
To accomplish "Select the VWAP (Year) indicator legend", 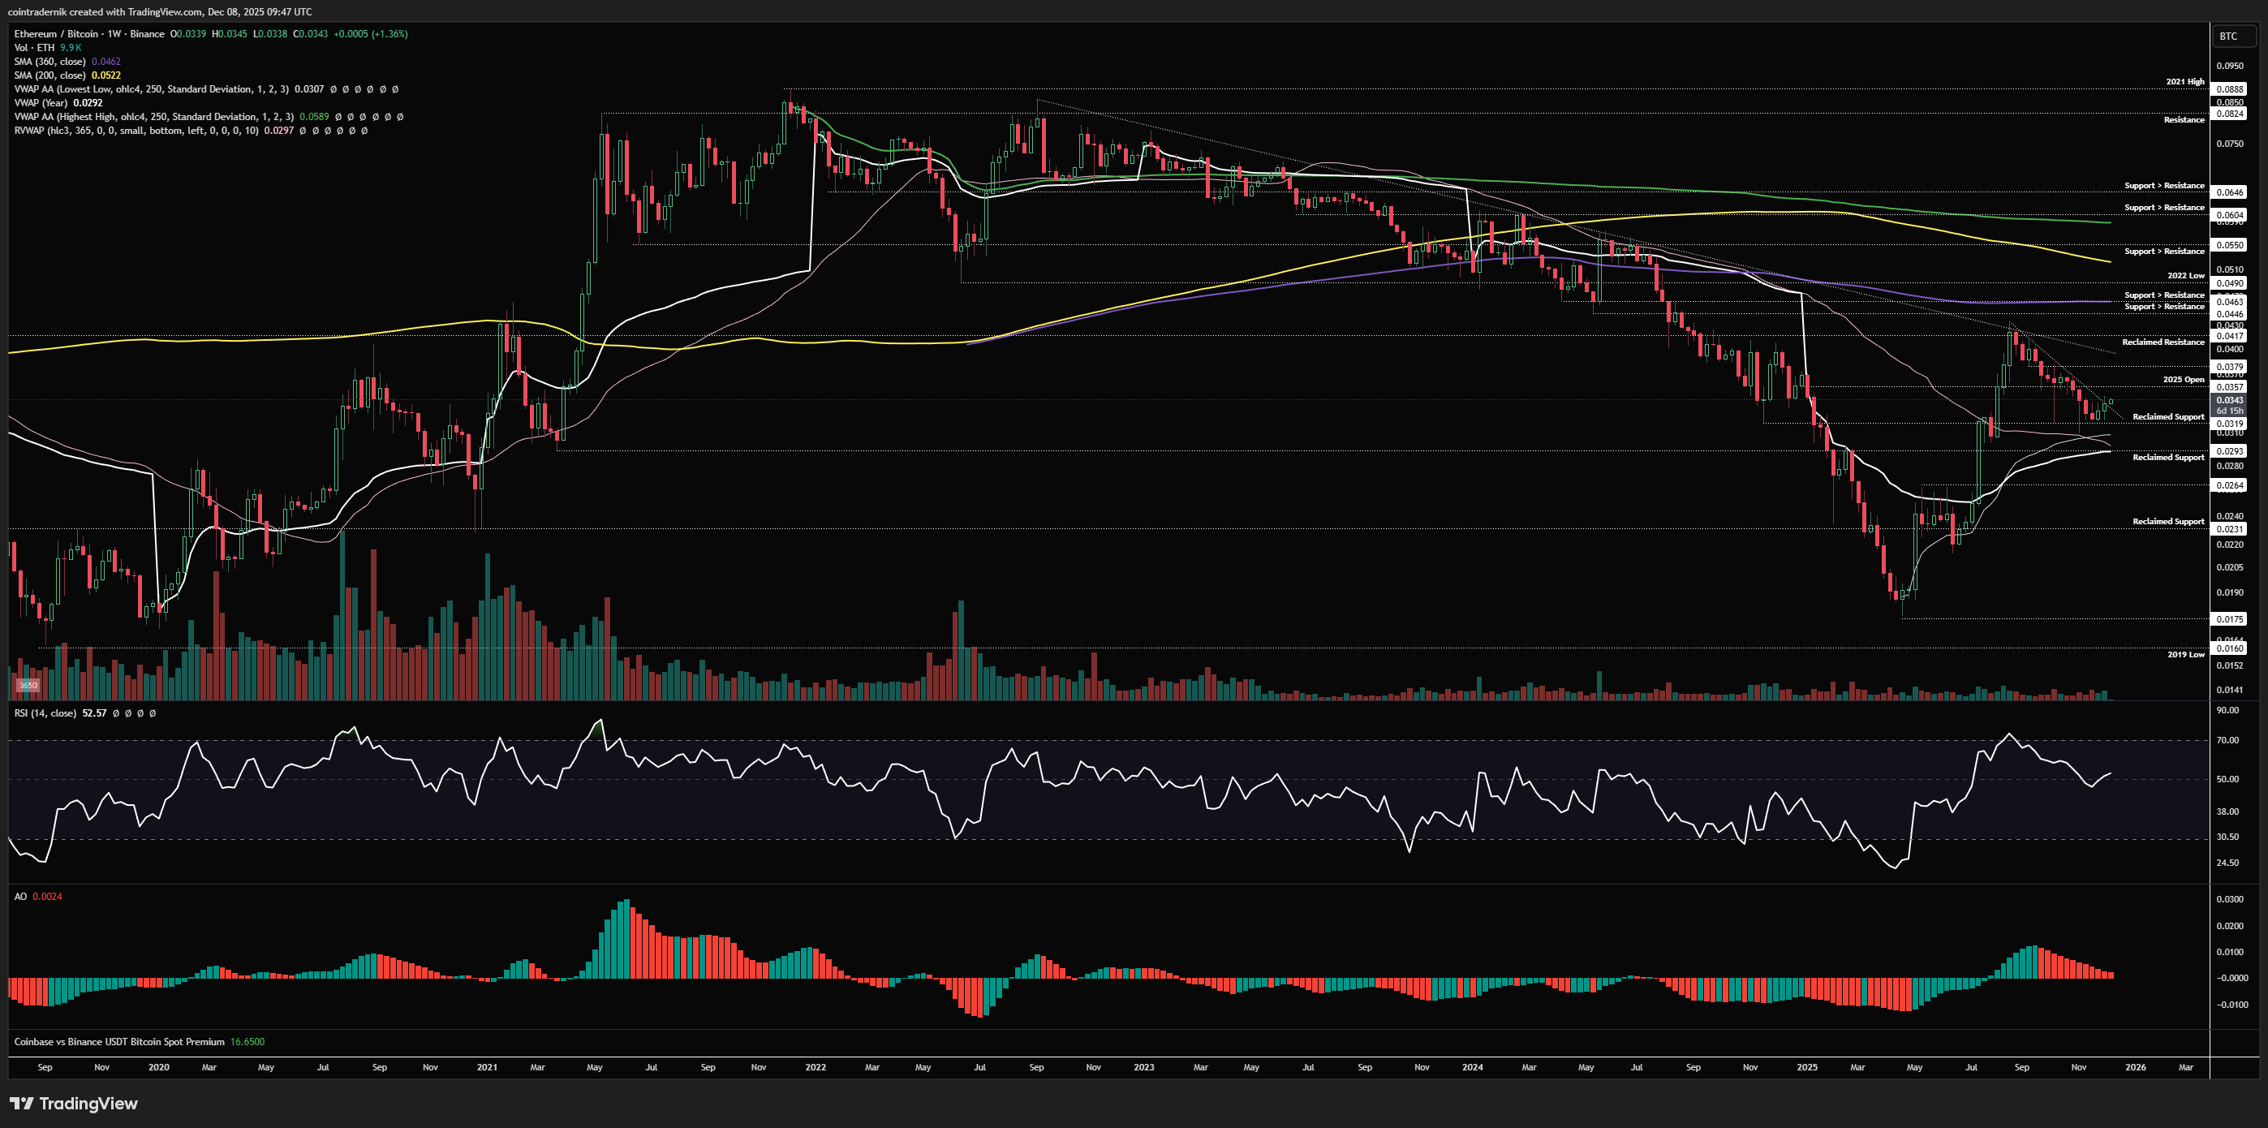I will pyautogui.click(x=41, y=103).
